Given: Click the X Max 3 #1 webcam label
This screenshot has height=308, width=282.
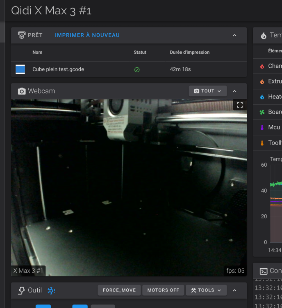Looking at the screenshot, I should 28,271.
